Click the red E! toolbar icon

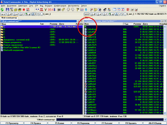[128, 10]
